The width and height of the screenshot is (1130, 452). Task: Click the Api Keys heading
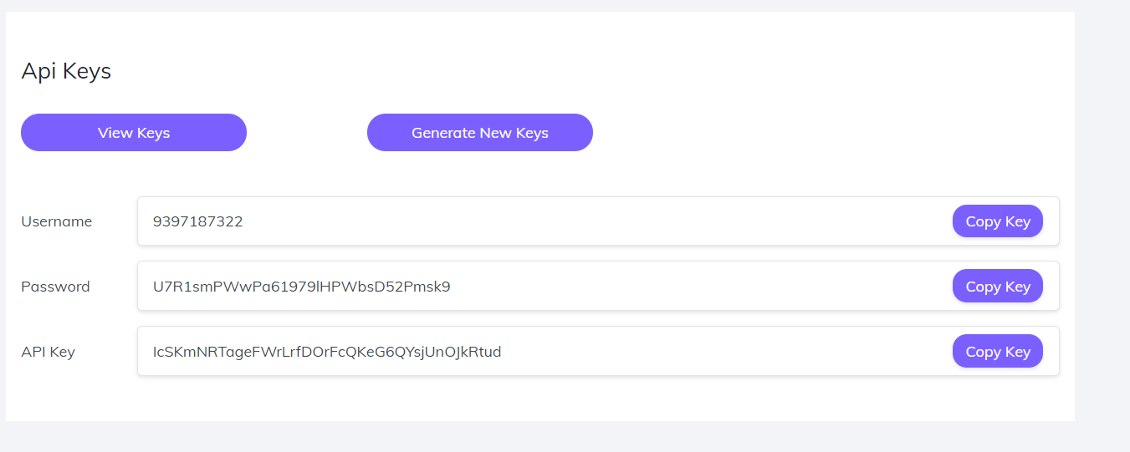click(66, 71)
